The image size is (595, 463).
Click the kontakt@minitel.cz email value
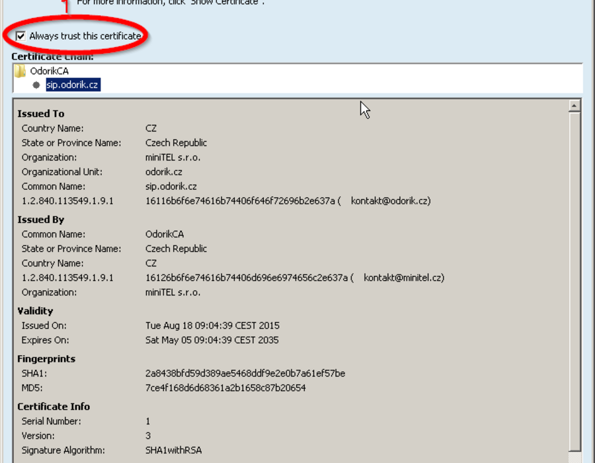click(x=404, y=278)
